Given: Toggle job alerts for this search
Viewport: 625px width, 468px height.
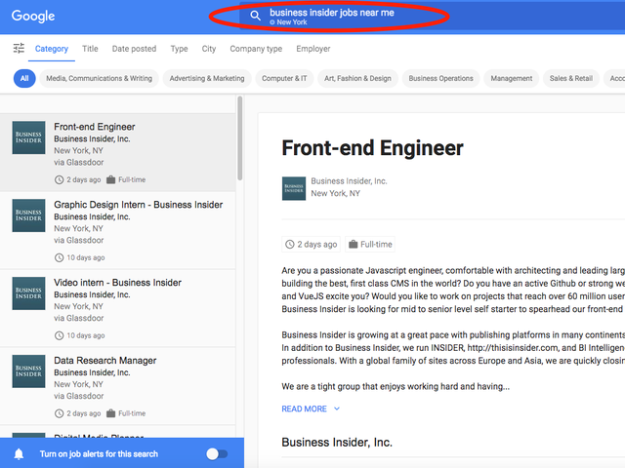Looking at the screenshot, I should click(x=217, y=454).
